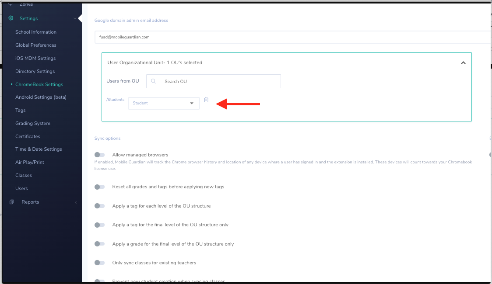The height and width of the screenshot is (284, 492).
Task: Open ChromeBook Settings page
Action: 39,84
